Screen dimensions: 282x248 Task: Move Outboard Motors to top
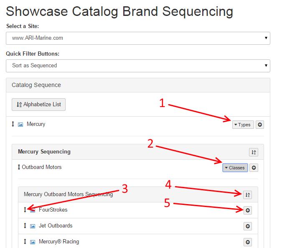(254, 168)
